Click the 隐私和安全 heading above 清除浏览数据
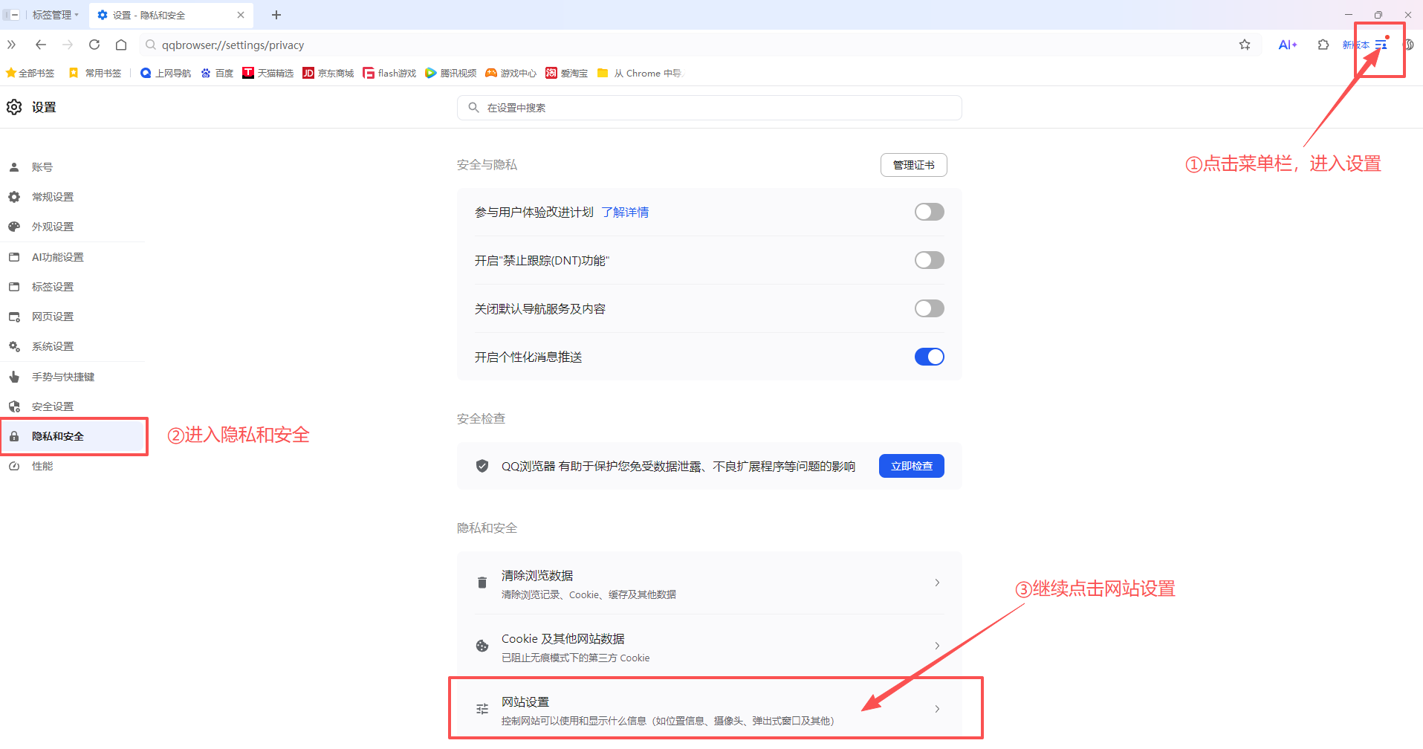The image size is (1423, 749). click(487, 528)
